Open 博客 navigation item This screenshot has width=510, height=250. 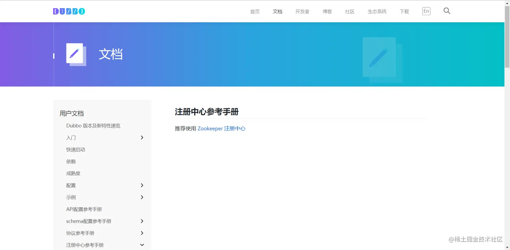point(327,11)
